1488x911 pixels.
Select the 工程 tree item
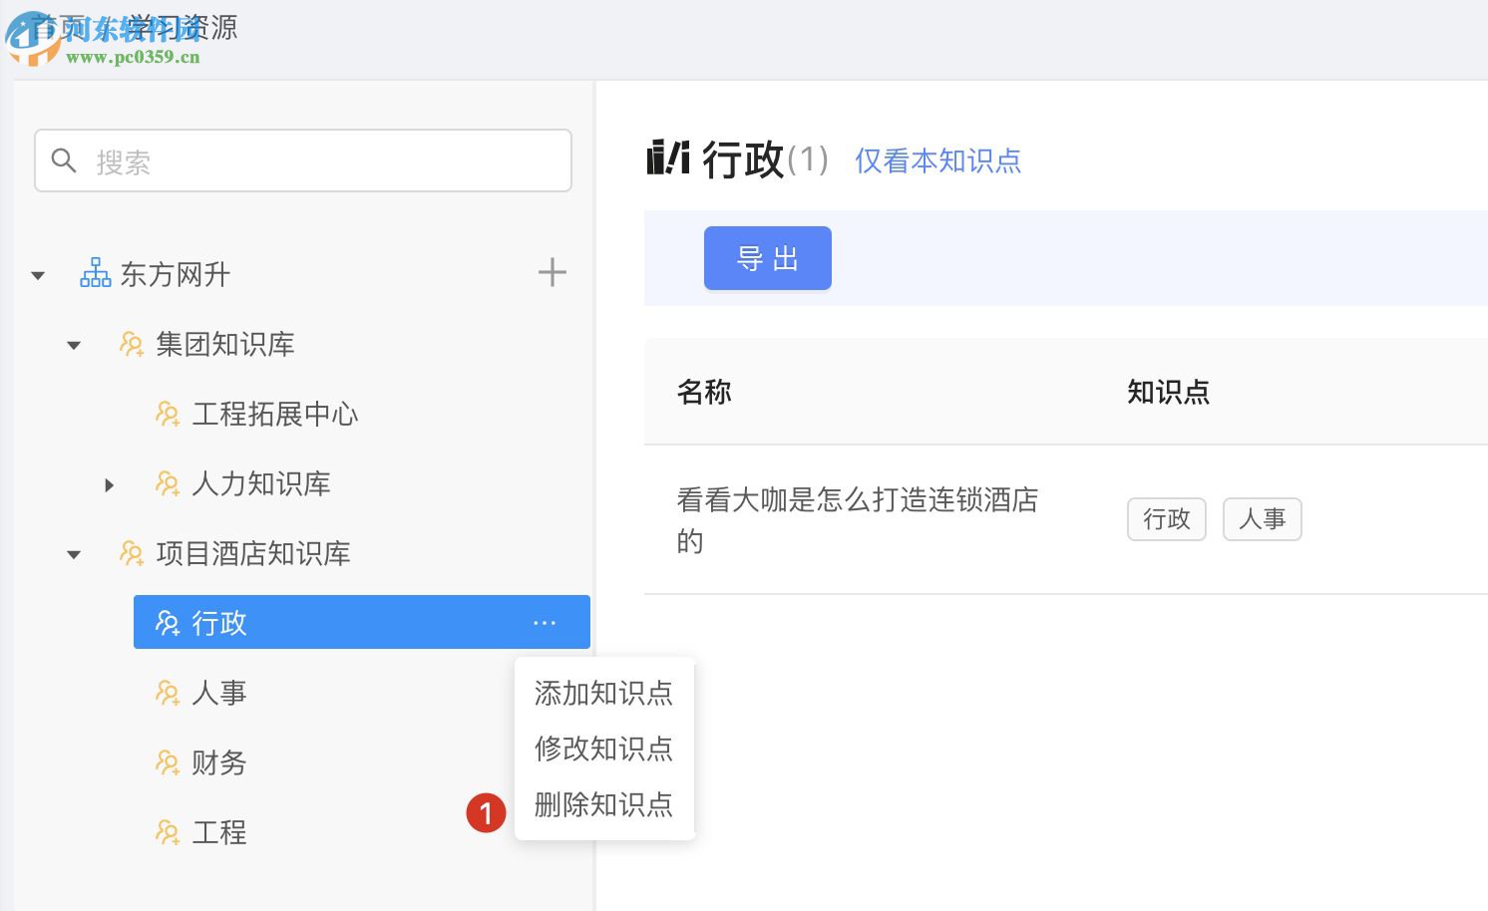[219, 832]
